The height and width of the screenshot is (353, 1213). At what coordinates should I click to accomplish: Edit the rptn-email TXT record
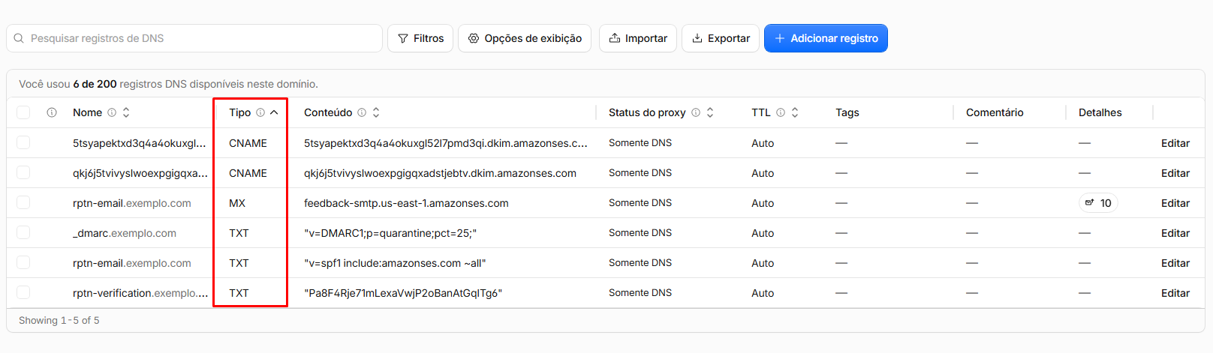tap(1175, 263)
